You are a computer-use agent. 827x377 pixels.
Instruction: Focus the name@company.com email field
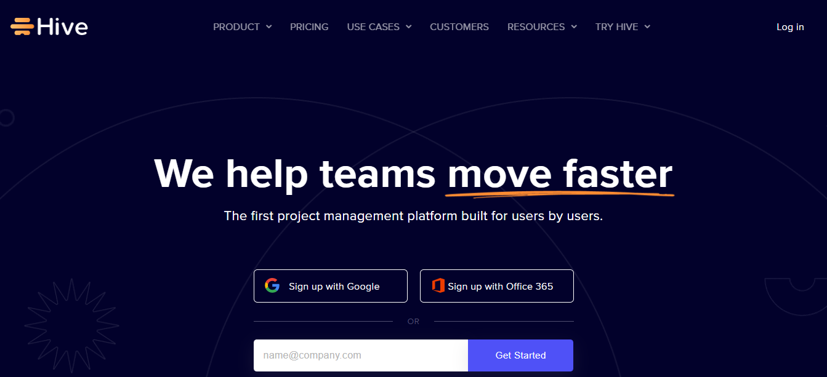tap(361, 355)
